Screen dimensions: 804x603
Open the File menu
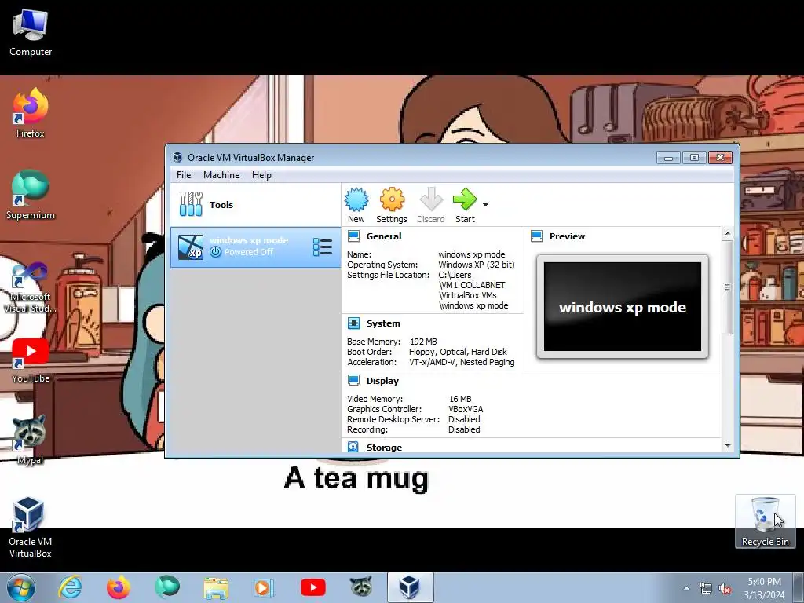[x=184, y=175]
